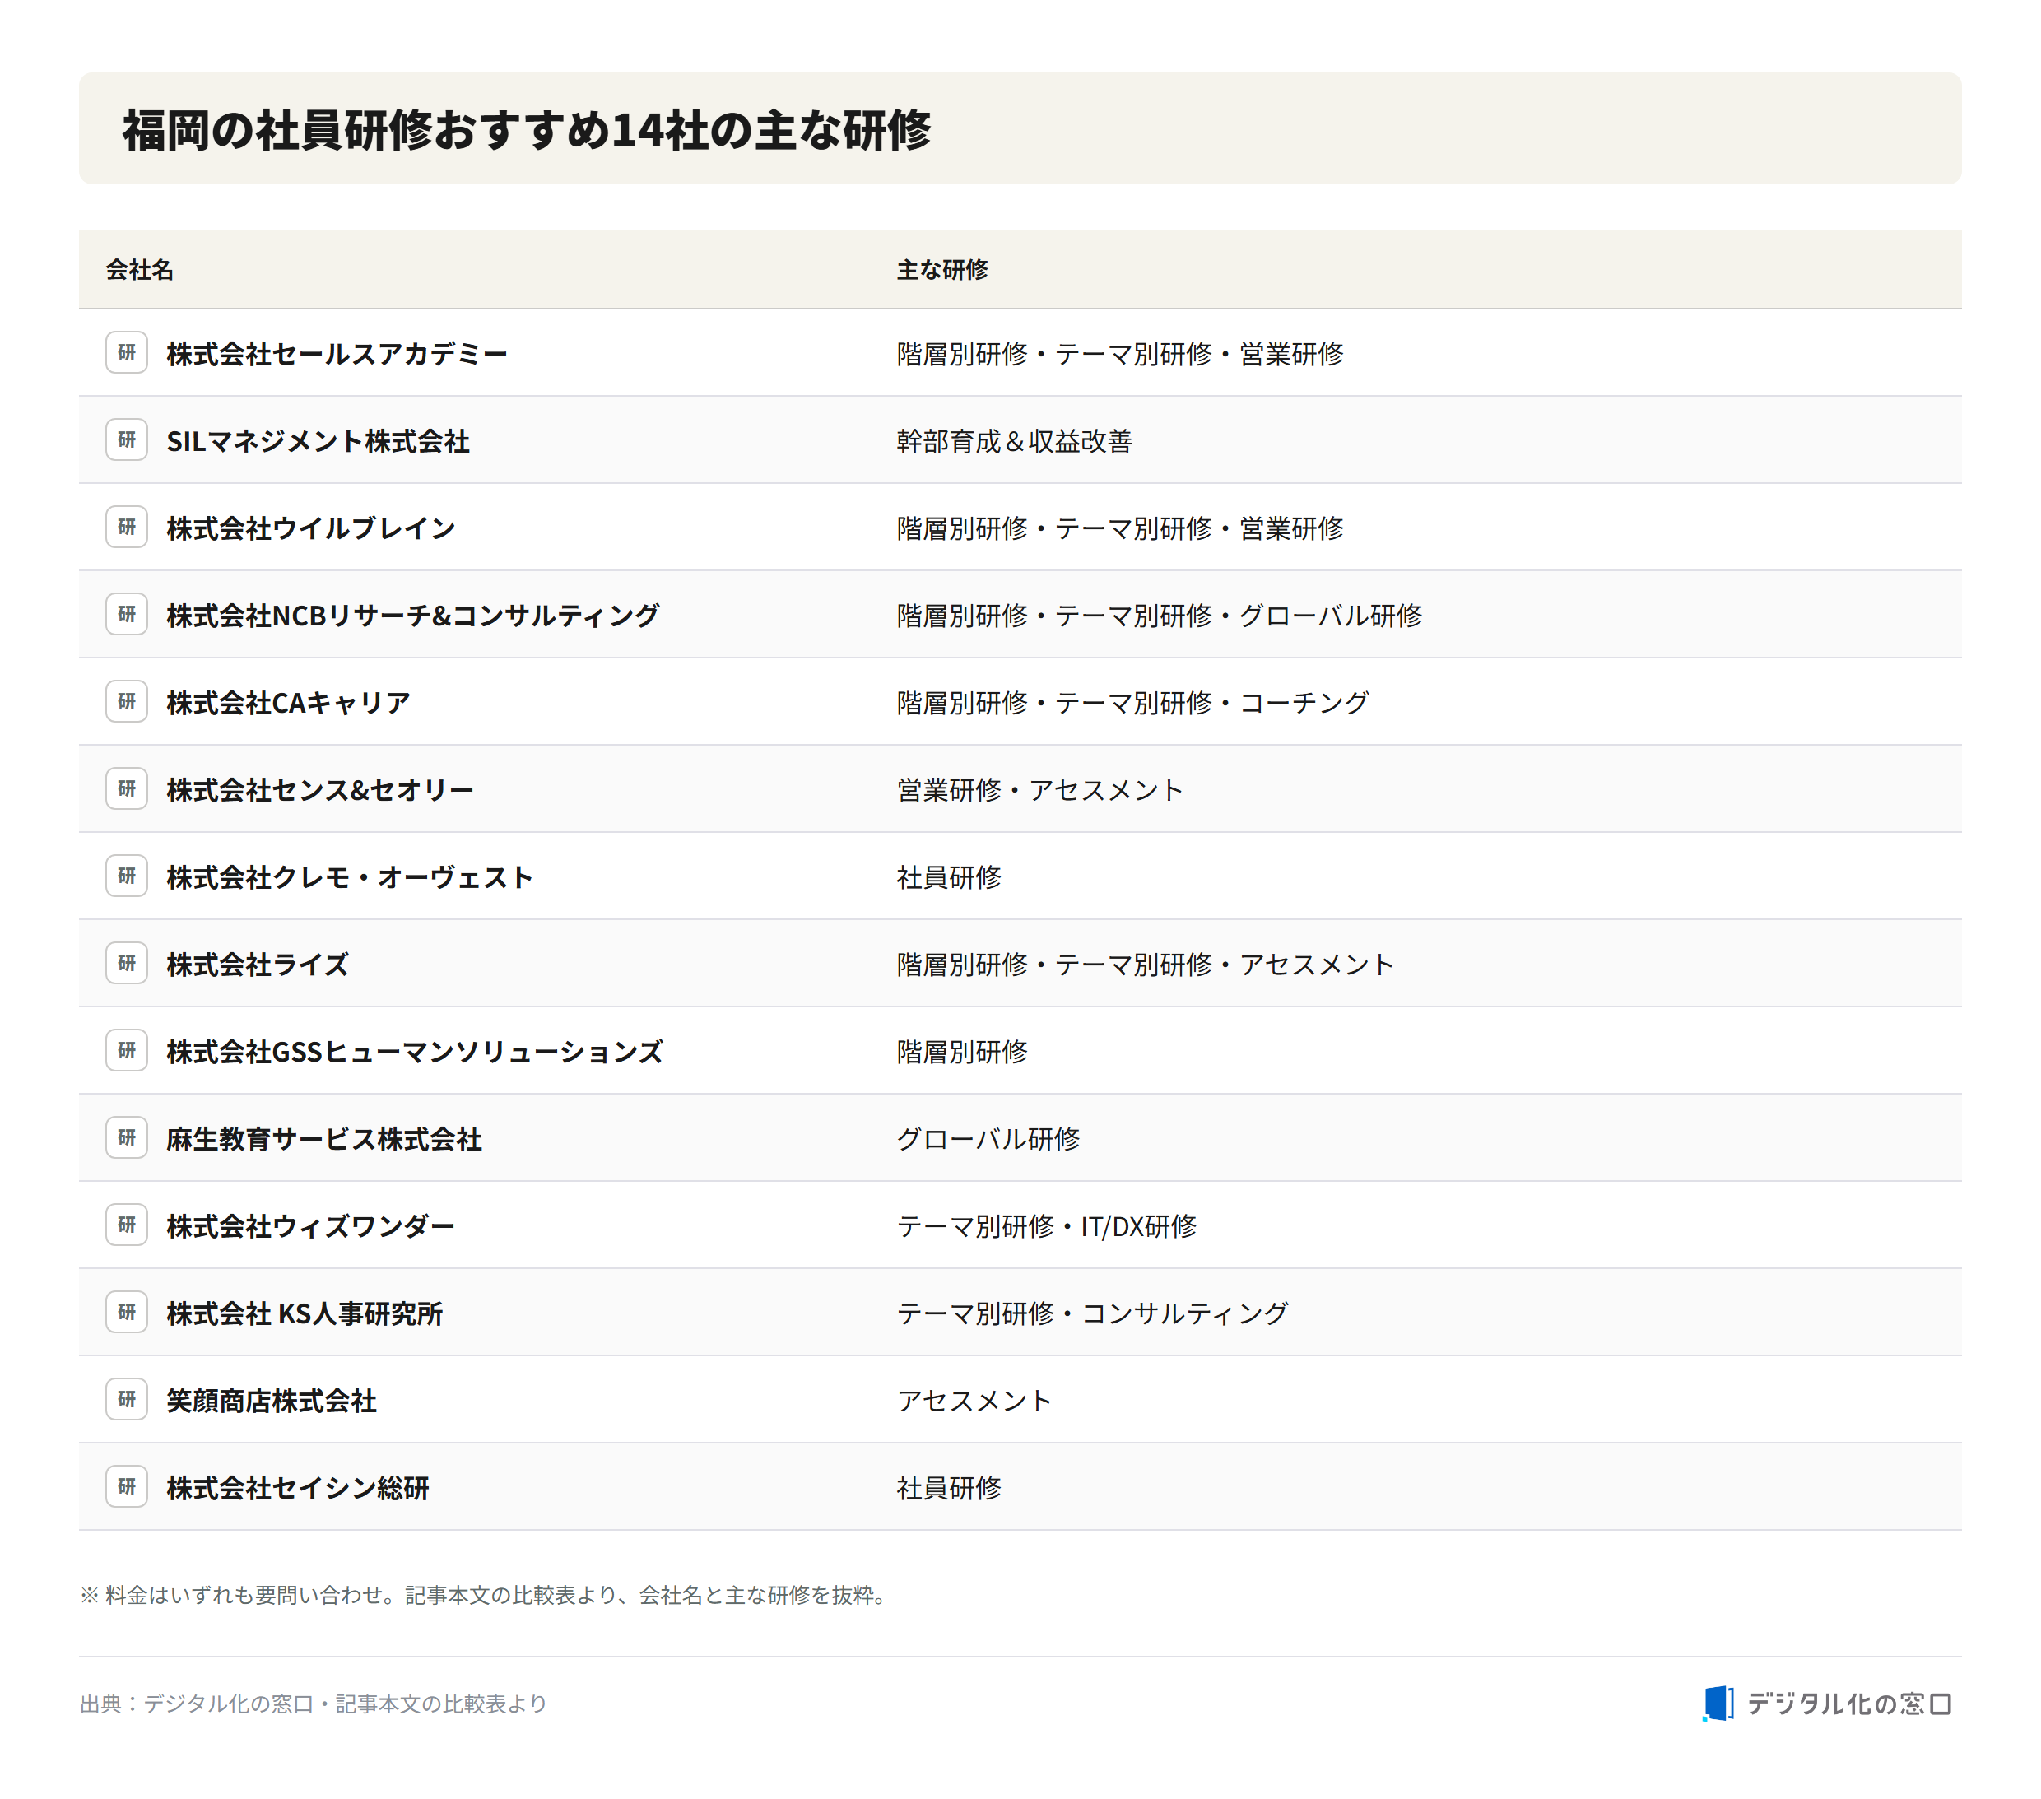Click the 研 icon for 株式会社クレモ・オーヴェスト
Image resolution: width=2041 pixels, height=1799 pixels.
click(x=127, y=876)
